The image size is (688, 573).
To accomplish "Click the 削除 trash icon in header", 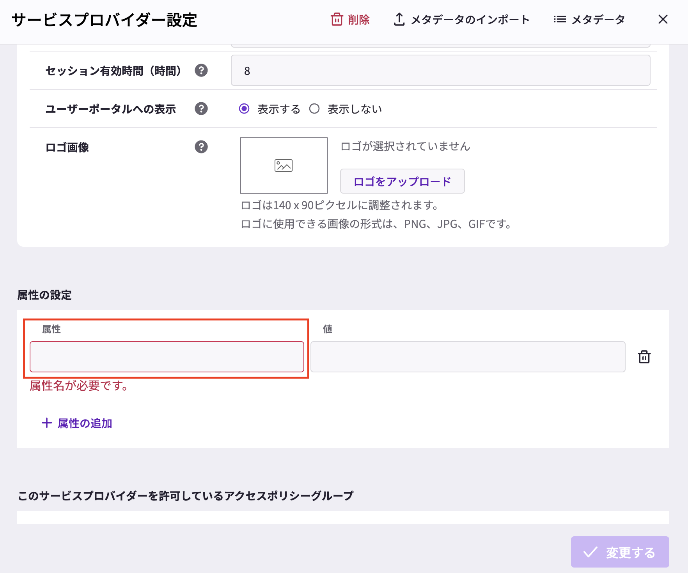I will coord(337,19).
